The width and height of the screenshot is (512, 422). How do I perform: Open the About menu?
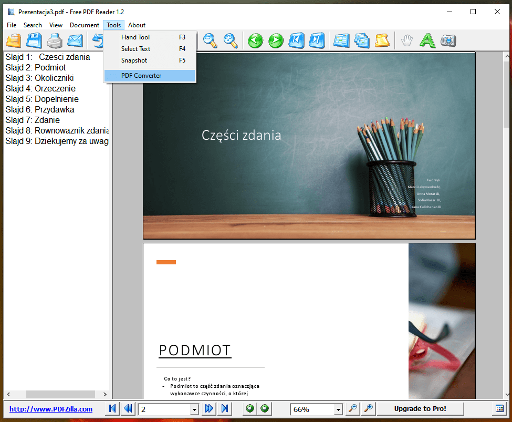[137, 25]
